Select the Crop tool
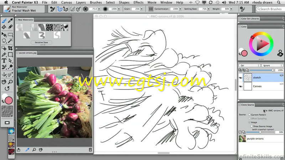This screenshot has height=160, width=285. (10, 48)
